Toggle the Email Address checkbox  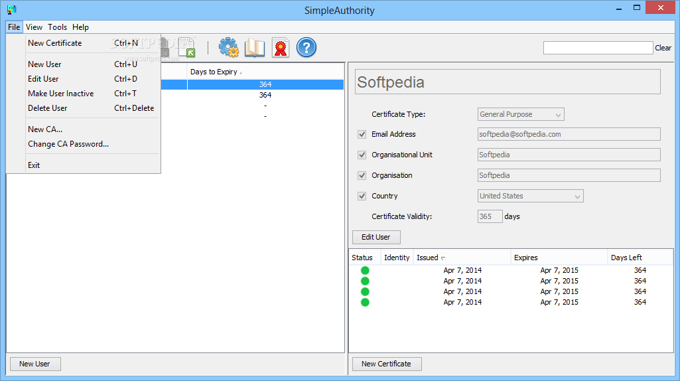click(362, 135)
